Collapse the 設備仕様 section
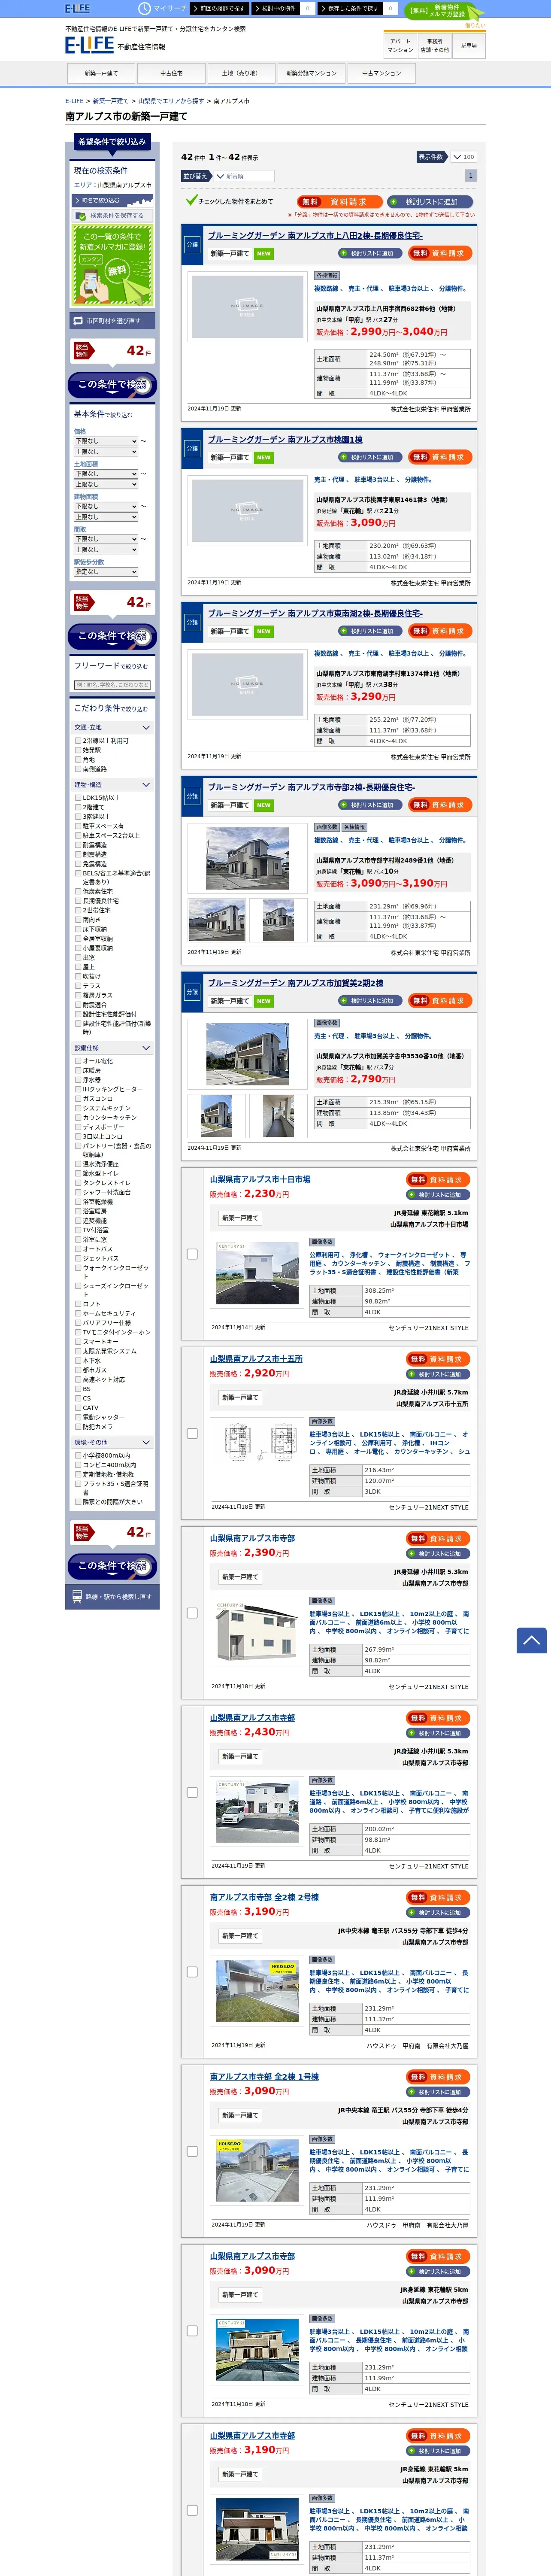This screenshot has width=551, height=2576. tap(112, 1048)
